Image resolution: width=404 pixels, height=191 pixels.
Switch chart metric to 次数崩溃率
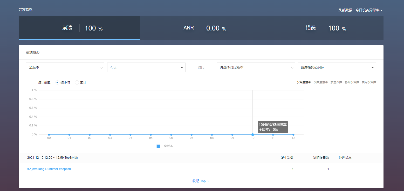[321, 82]
